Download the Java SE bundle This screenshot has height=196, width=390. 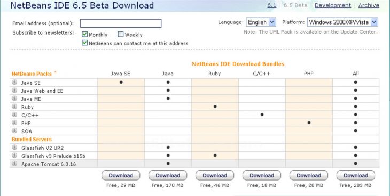(121, 175)
